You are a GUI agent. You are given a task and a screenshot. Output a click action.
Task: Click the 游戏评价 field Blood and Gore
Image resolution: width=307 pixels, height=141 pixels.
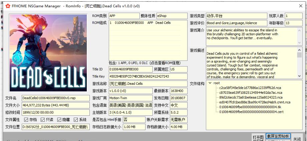[x=237, y=23]
